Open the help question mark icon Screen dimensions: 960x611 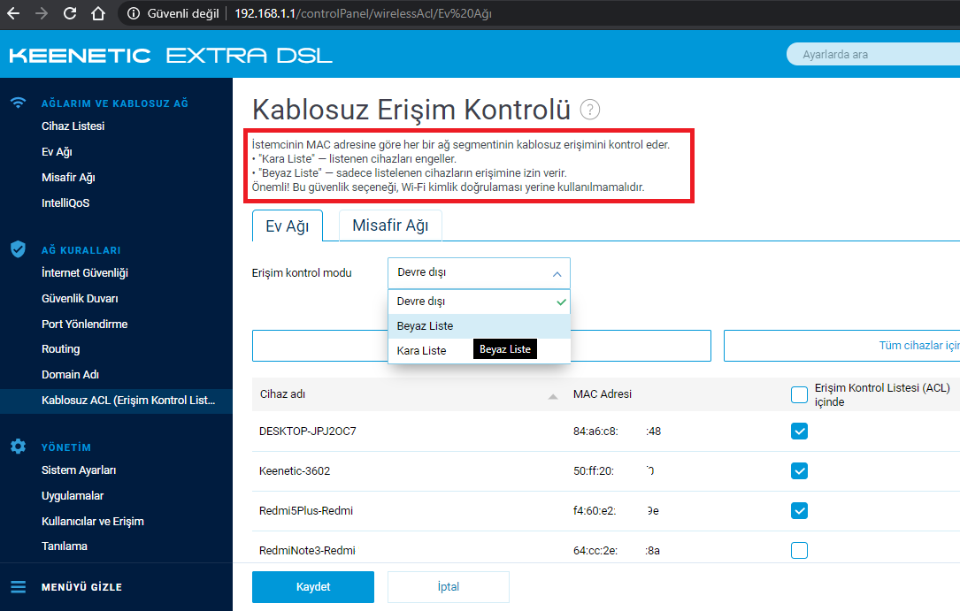point(589,111)
